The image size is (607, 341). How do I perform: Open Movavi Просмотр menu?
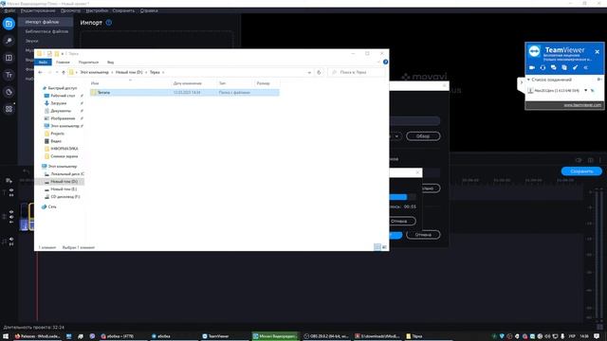coord(70,10)
